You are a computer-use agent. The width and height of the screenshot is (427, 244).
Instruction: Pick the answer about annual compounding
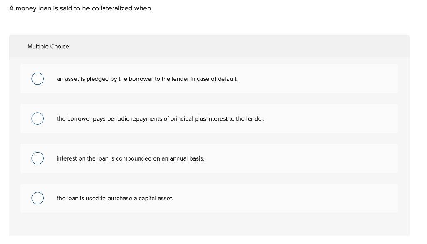131,158
